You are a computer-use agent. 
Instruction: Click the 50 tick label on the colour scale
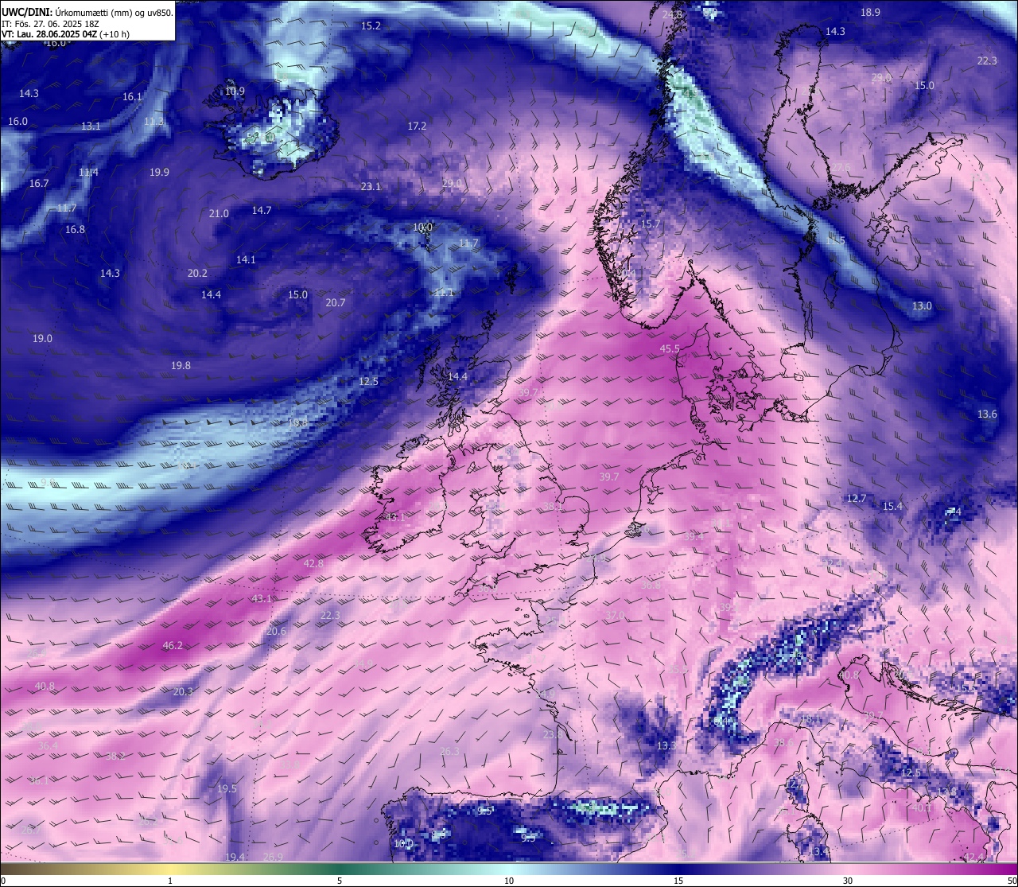pyautogui.click(x=1011, y=881)
